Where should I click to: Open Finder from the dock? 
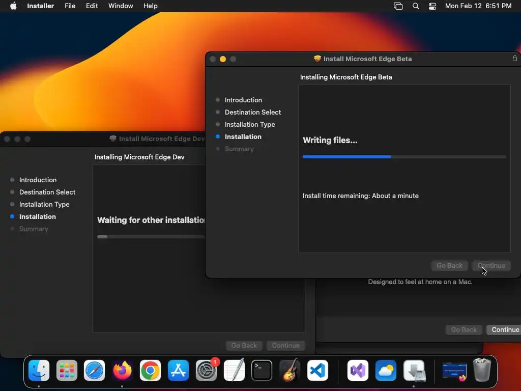[39, 371]
